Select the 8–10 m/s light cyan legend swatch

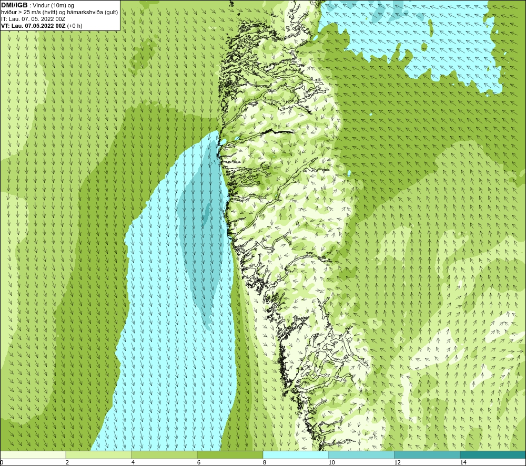(x=296, y=454)
